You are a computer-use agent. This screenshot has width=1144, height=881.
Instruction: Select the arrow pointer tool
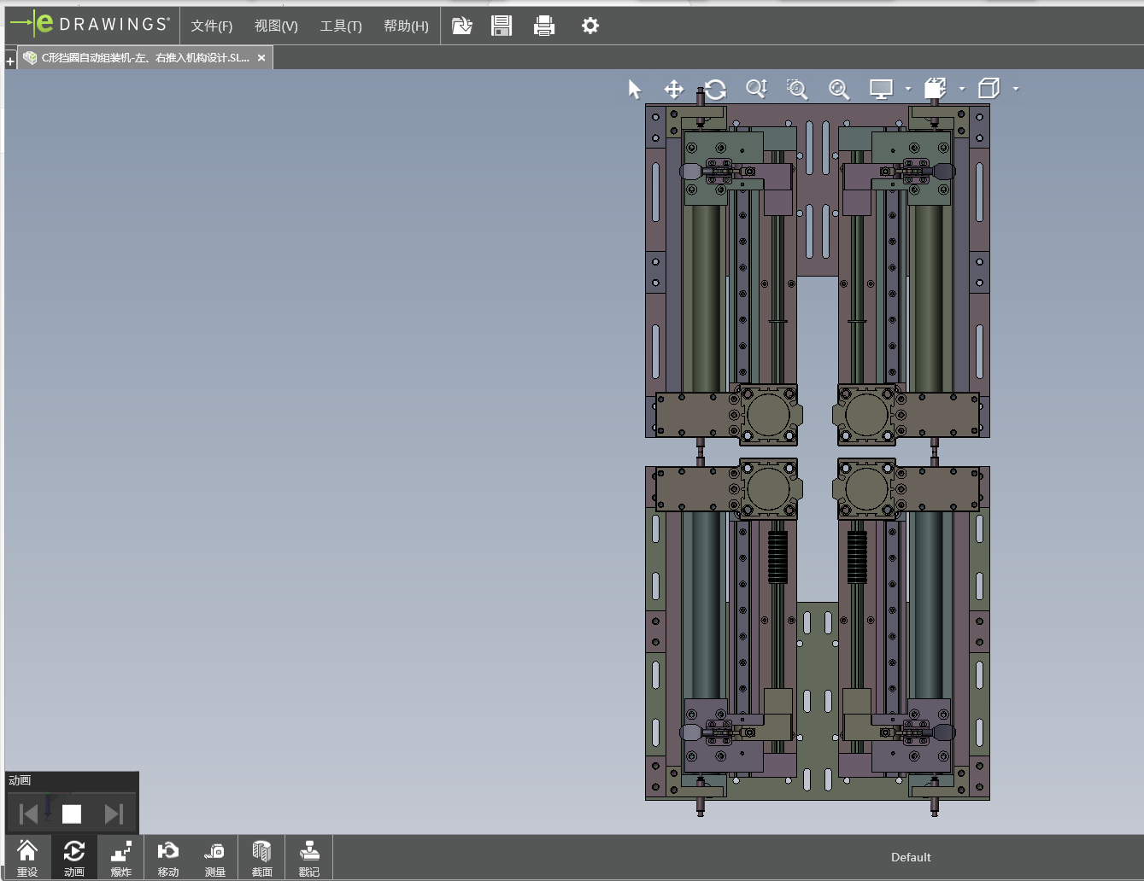[634, 89]
